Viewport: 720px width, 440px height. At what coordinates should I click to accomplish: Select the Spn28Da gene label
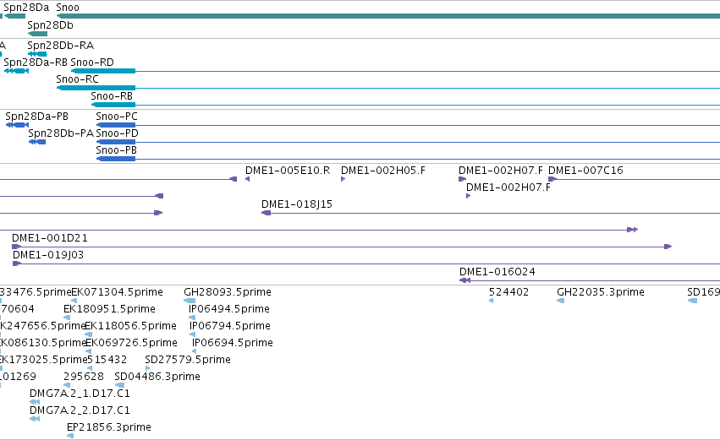tap(26, 8)
